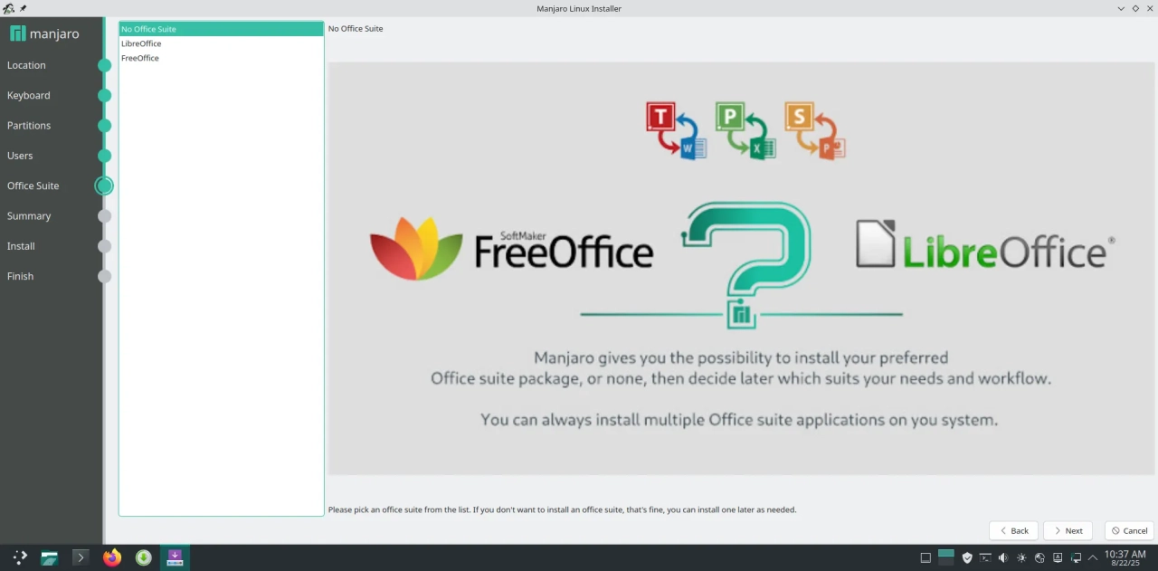The height and width of the screenshot is (571, 1158).
Task: Open the brightness settings tray icon
Action: coord(1021,557)
